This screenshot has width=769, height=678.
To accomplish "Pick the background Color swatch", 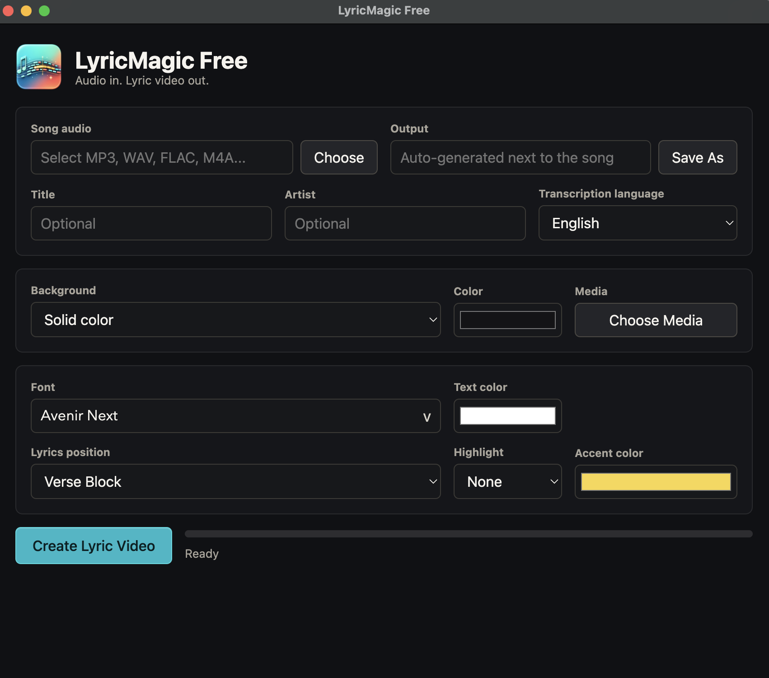I will 508,320.
